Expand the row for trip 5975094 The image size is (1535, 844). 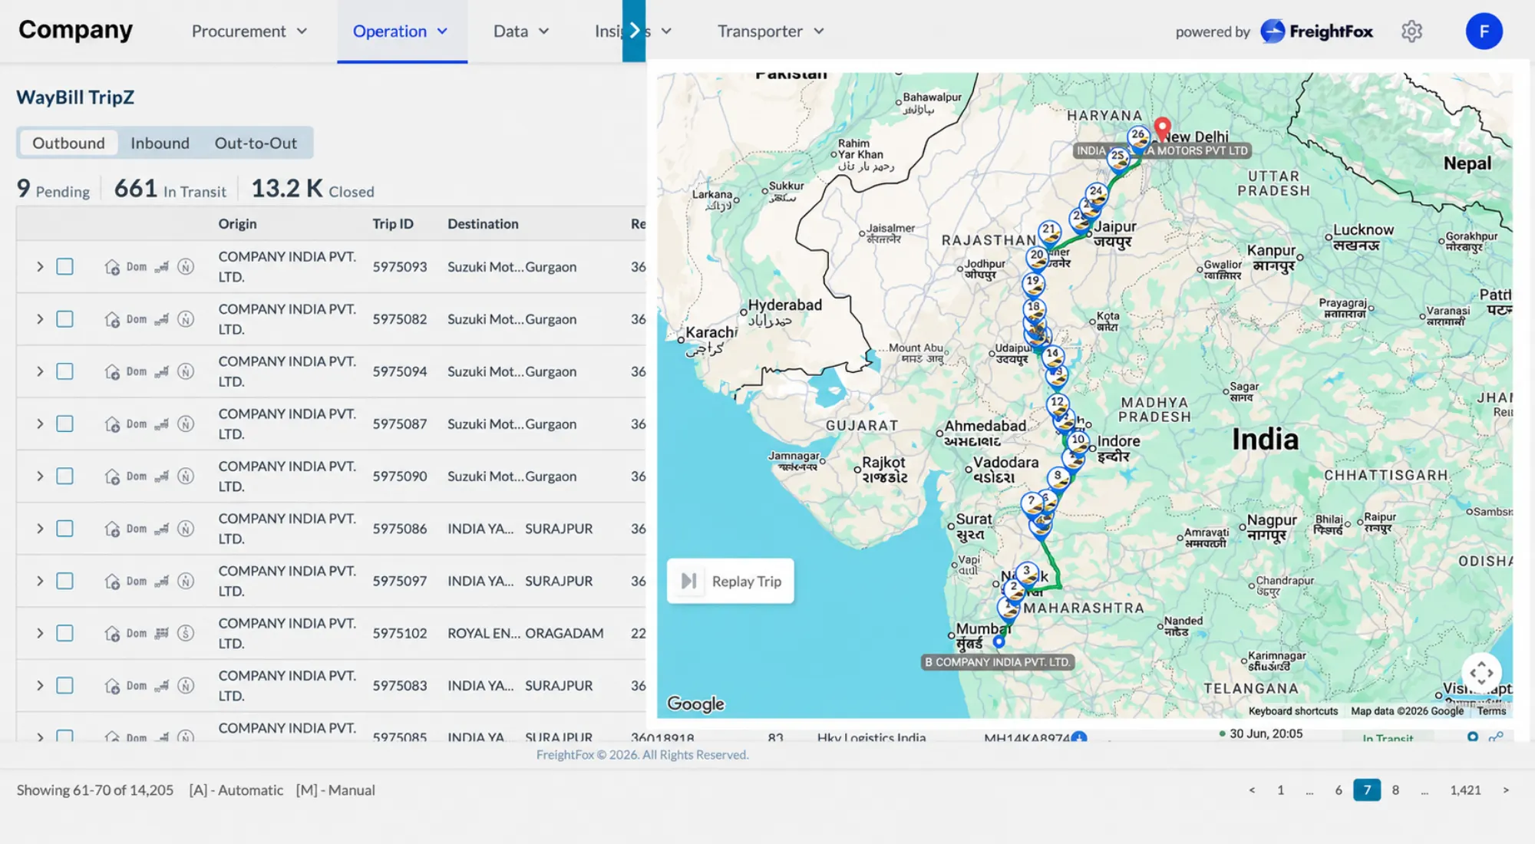click(x=40, y=371)
